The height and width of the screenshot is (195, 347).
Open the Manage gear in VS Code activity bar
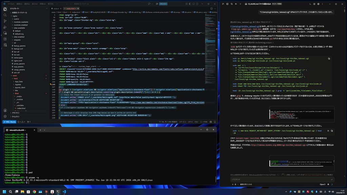(5, 116)
